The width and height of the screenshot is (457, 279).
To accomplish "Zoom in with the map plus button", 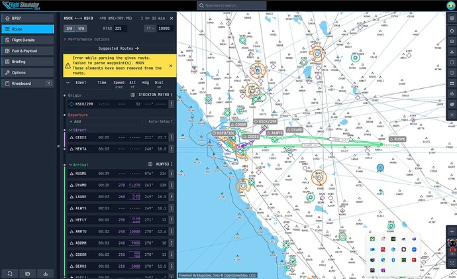I will tap(452, 231).
